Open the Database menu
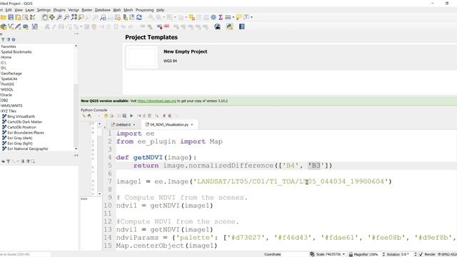Screen dimensions: 457x257 point(103,10)
